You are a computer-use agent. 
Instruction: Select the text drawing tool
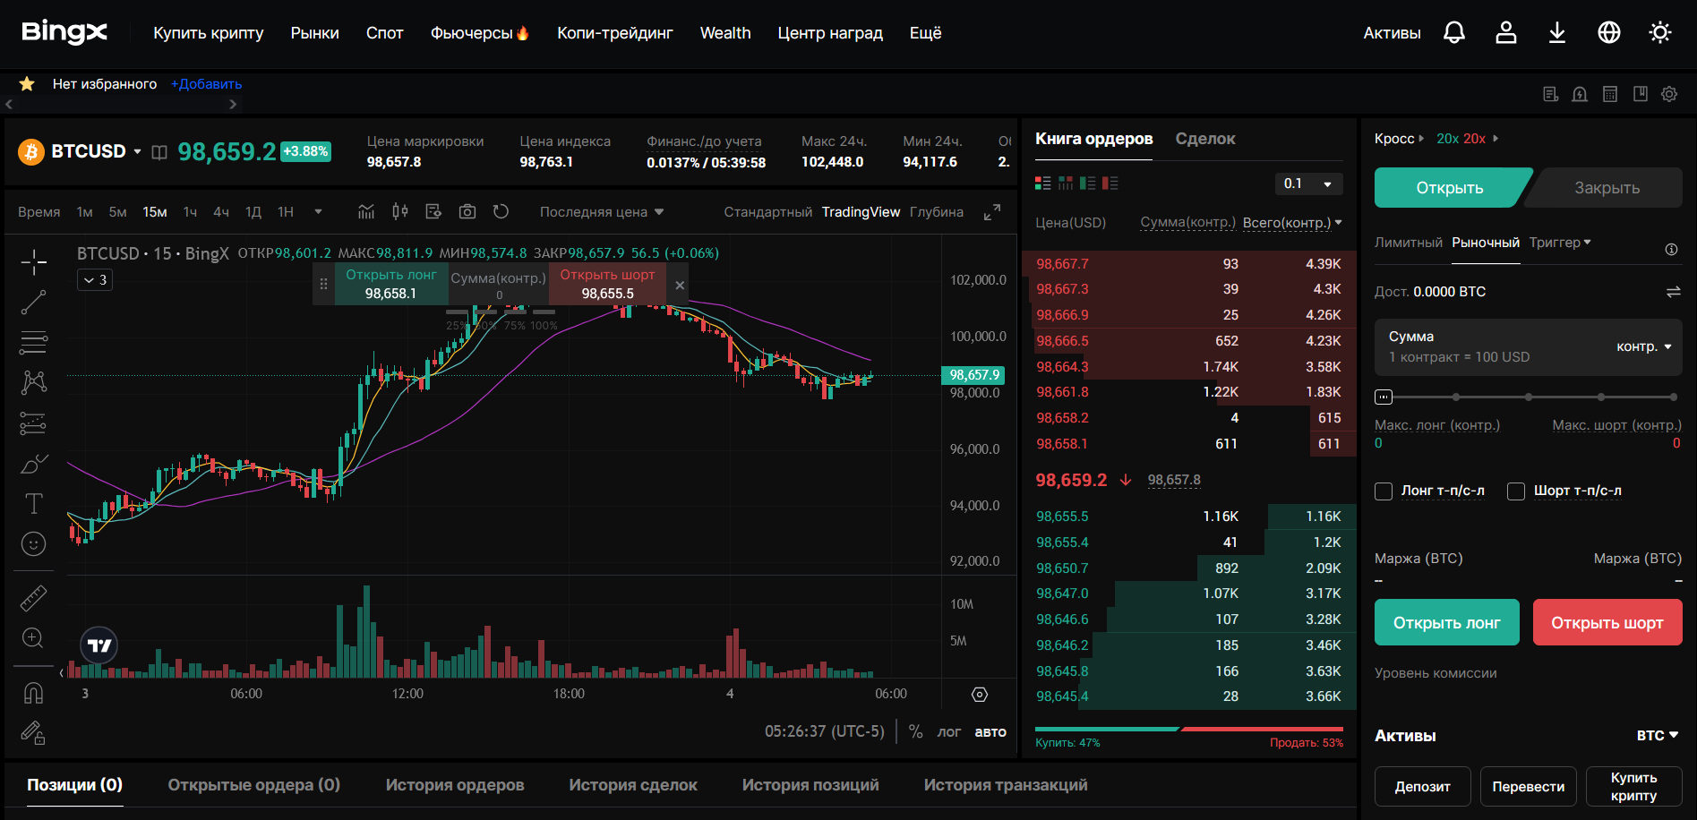pyautogui.click(x=33, y=504)
